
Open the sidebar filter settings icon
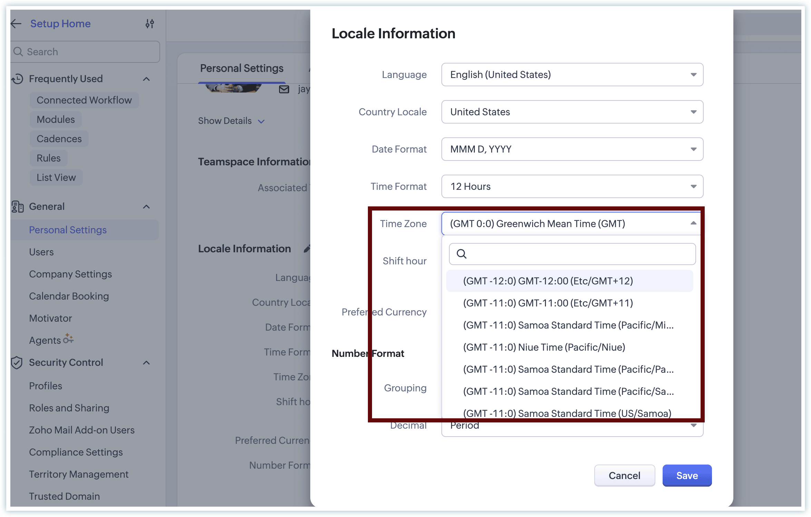point(149,24)
